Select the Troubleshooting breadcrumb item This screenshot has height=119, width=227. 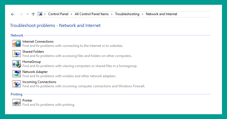(127, 14)
